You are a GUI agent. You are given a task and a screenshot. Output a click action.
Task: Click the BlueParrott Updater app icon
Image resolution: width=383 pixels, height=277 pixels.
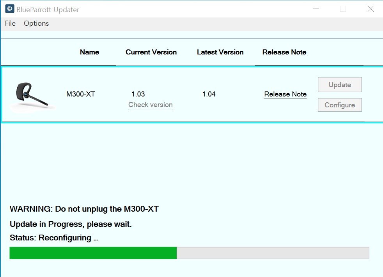click(x=9, y=9)
